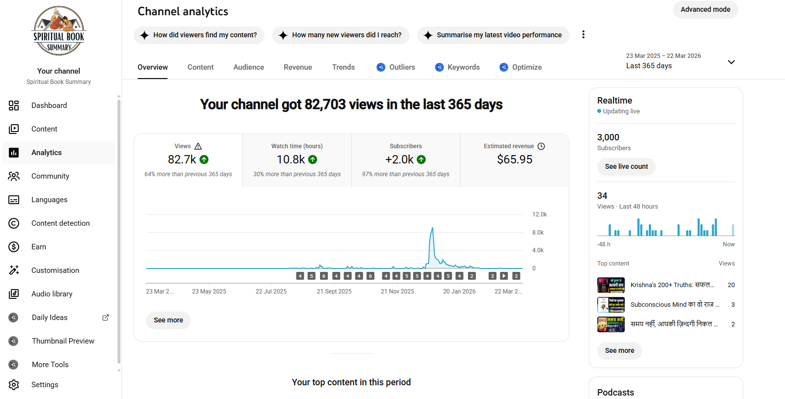Open the three-dot more options menu

click(x=583, y=34)
